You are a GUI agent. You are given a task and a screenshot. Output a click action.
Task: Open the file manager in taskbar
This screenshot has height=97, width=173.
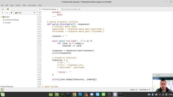[x=57, y=95]
